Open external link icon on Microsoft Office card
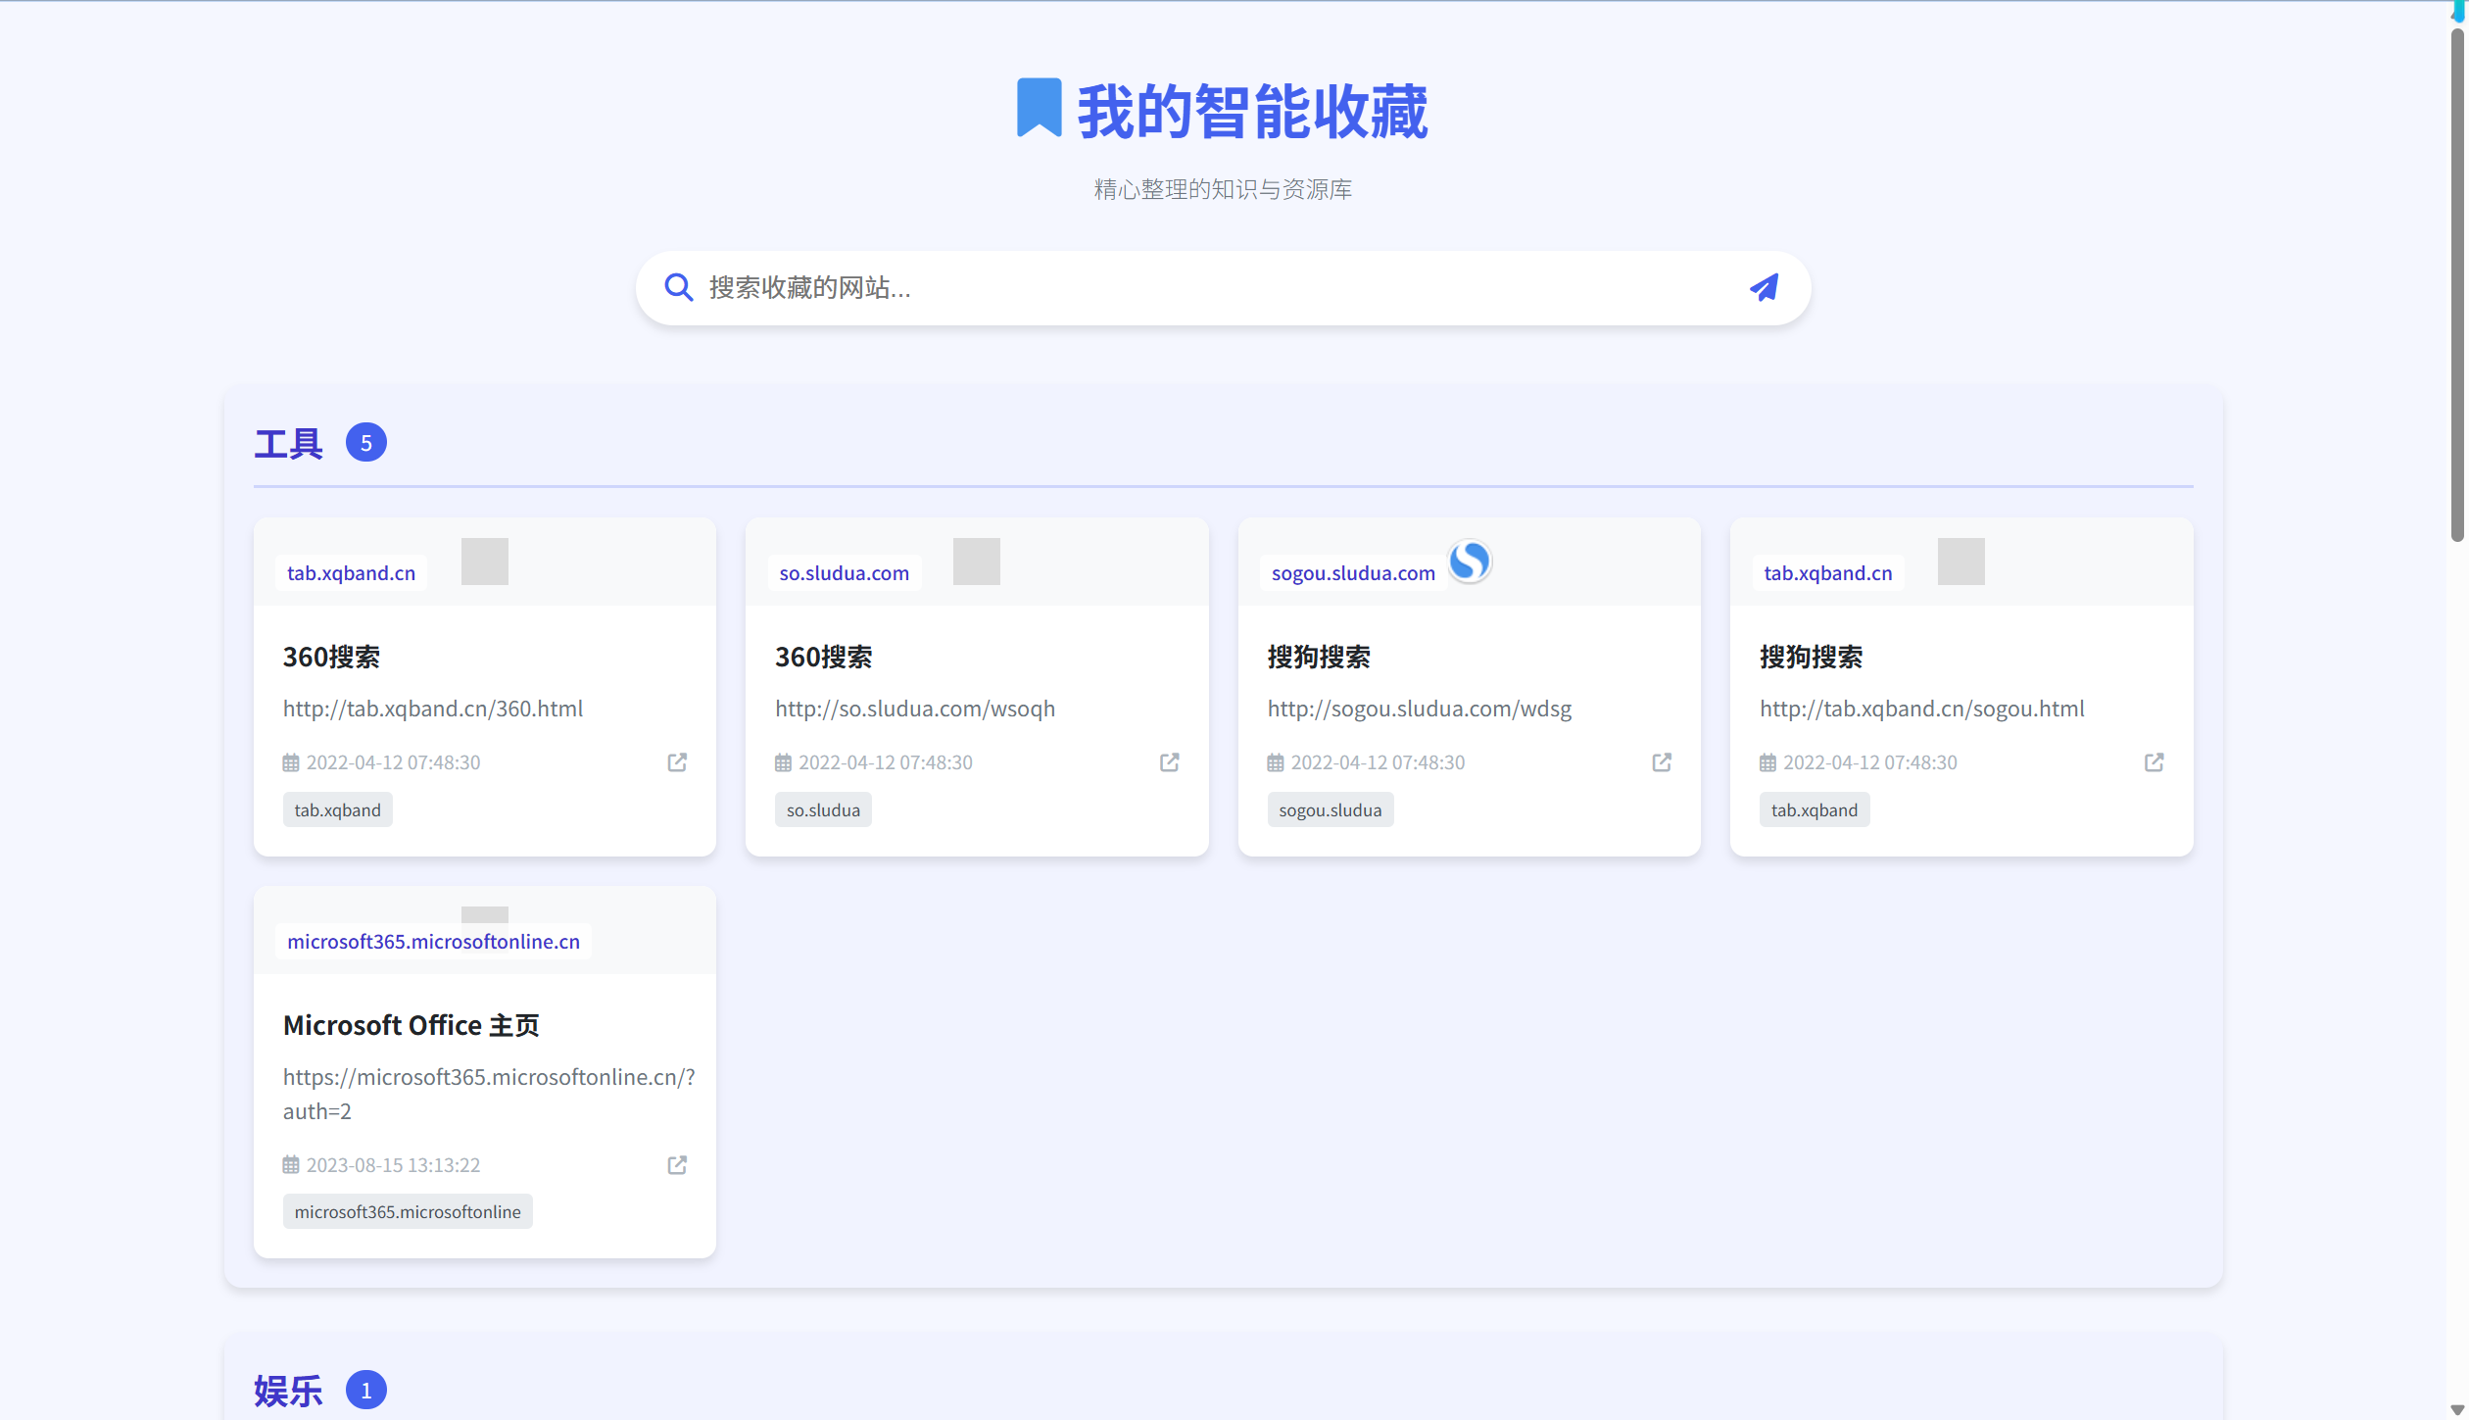The height and width of the screenshot is (1420, 2469). click(x=677, y=1165)
